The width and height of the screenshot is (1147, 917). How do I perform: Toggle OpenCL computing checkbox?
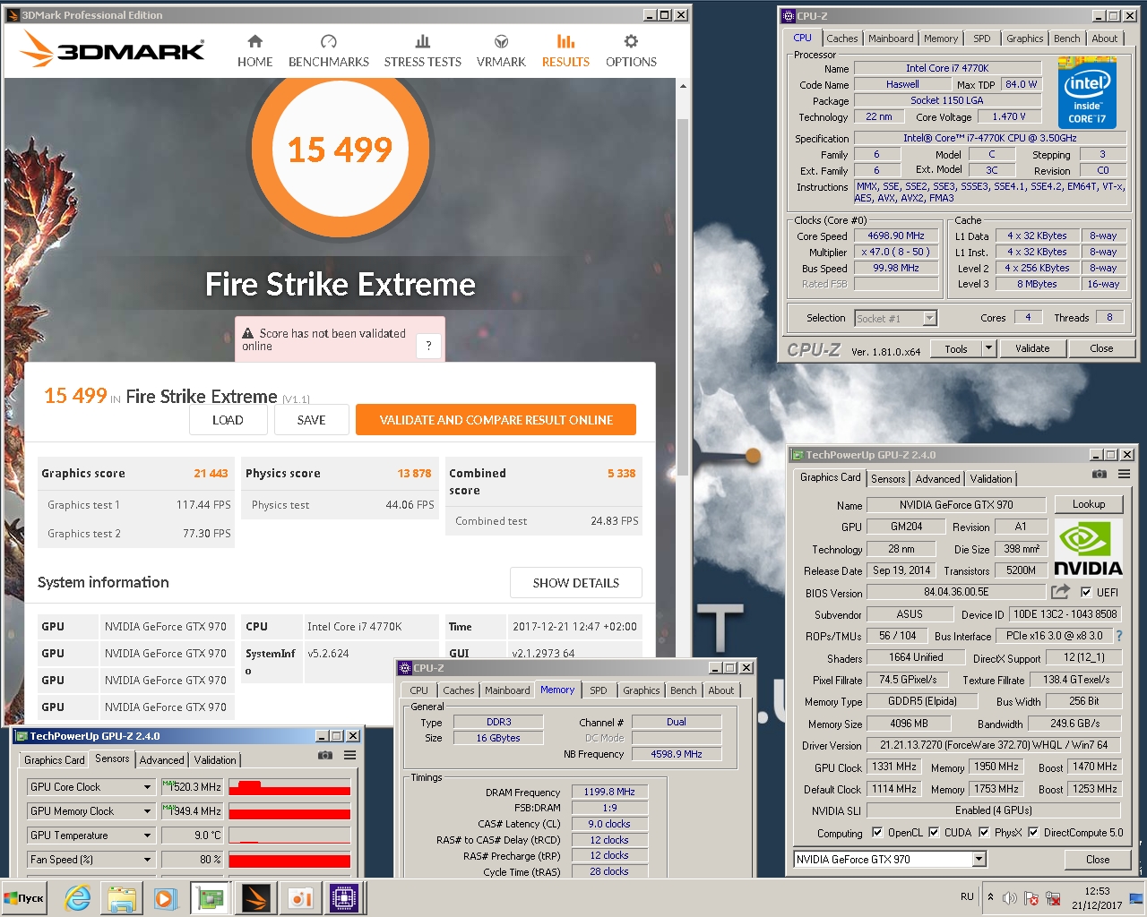[877, 832]
